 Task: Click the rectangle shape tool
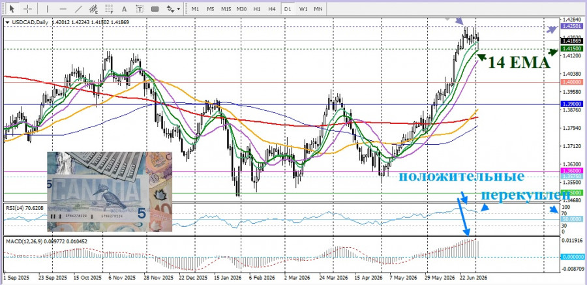(x=155, y=8)
